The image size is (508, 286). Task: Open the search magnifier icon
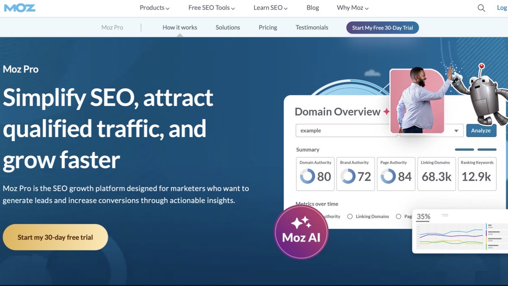pyautogui.click(x=481, y=8)
